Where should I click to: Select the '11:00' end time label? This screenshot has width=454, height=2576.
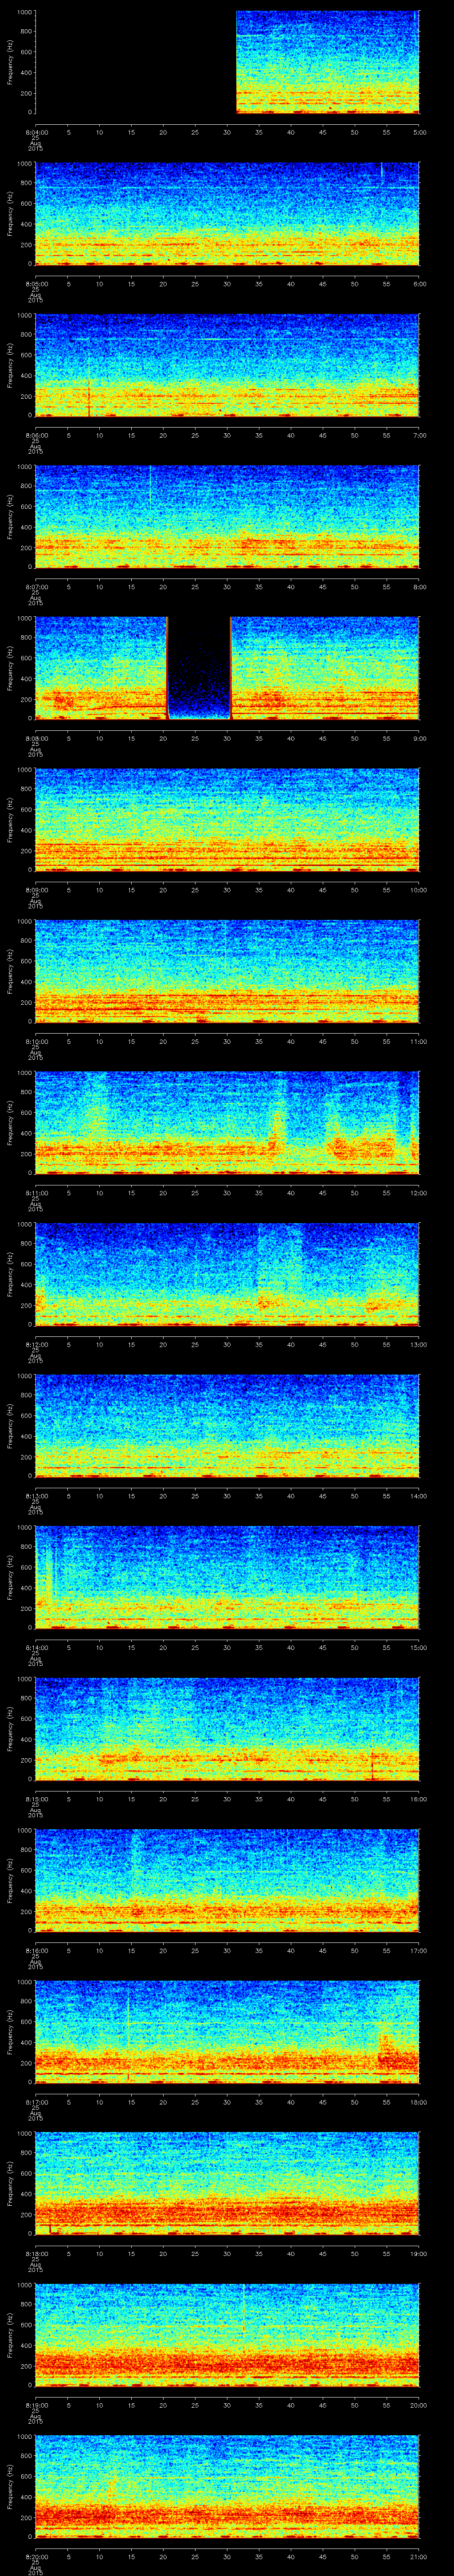pos(418,1041)
